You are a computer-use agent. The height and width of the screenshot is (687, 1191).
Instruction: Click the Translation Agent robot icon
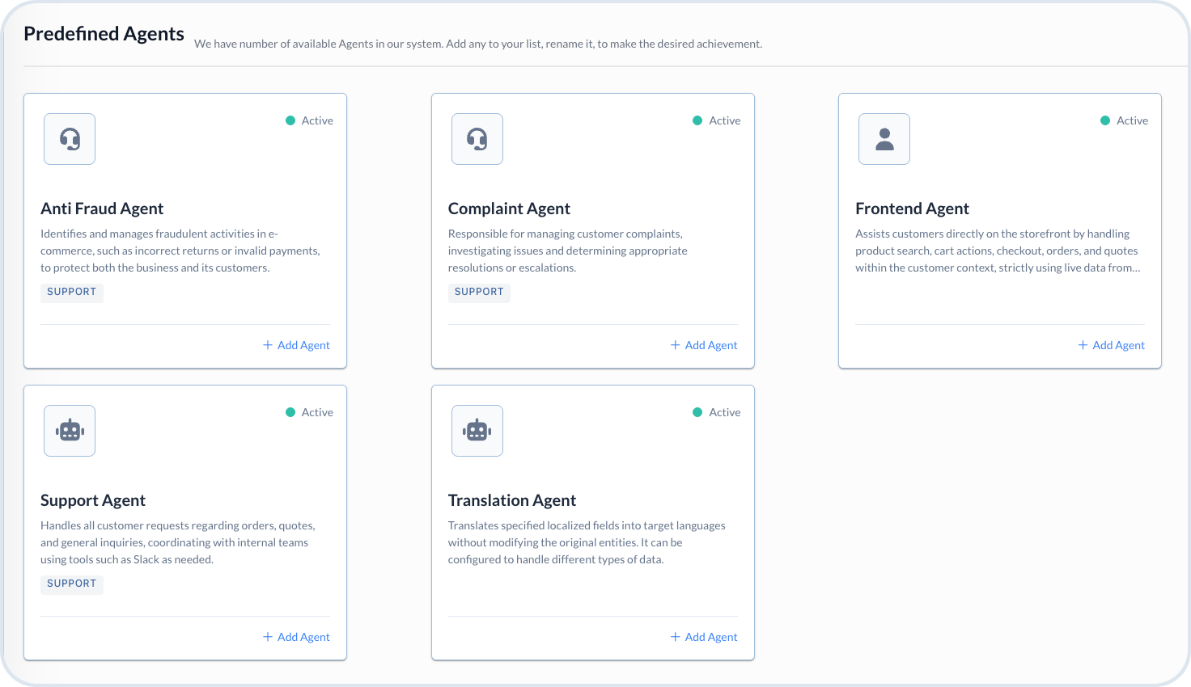(477, 431)
